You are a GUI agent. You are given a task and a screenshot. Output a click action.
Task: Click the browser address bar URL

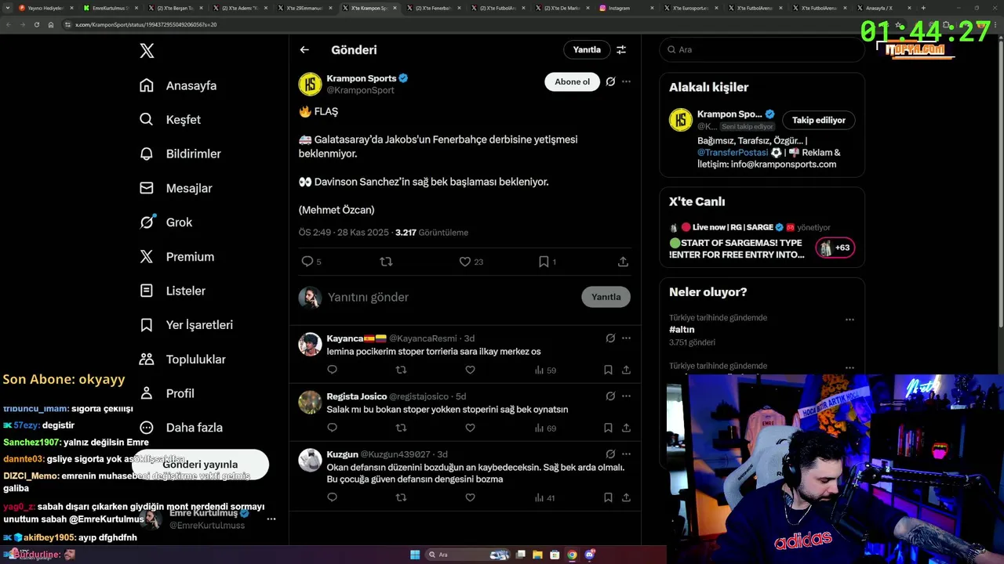pyautogui.click(x=146, y=24)
